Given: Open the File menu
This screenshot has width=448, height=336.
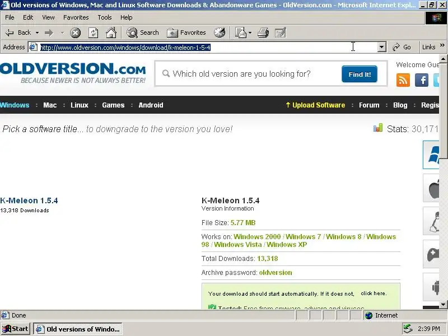Looking at the screenshot, I should pyautogui.click(x=10, y=17).
